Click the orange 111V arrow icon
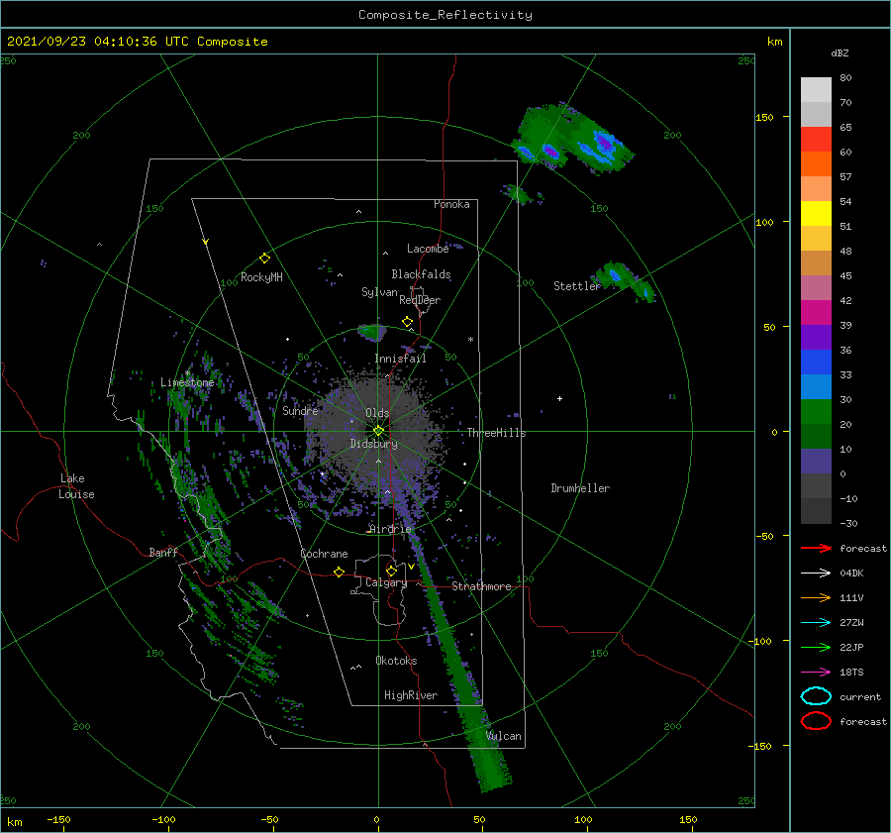The image size is (891, 833). click(816, 597)
